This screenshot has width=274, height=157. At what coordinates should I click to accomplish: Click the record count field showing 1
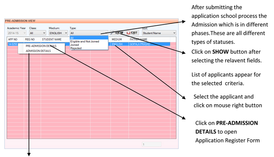tap(152, 144)
